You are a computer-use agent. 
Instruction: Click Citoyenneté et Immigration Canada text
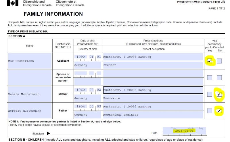(70, 3)
